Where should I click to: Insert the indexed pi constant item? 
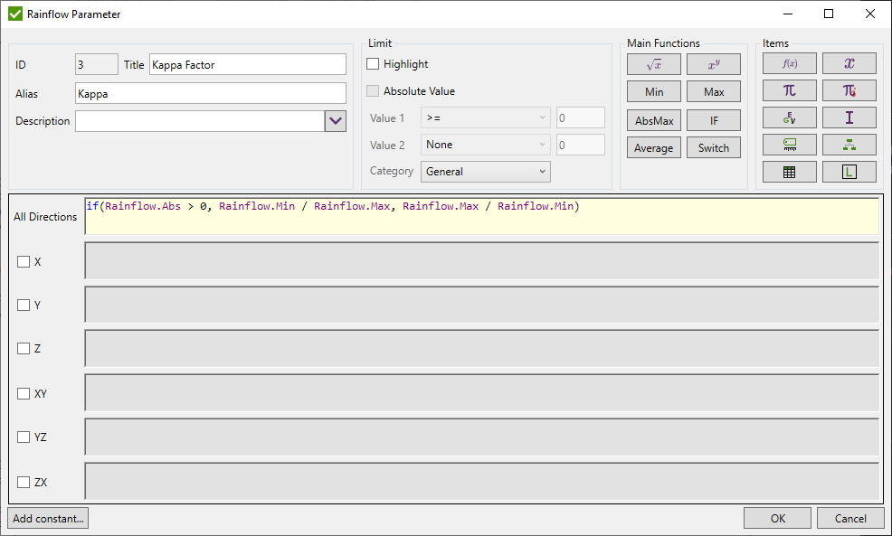849,89
